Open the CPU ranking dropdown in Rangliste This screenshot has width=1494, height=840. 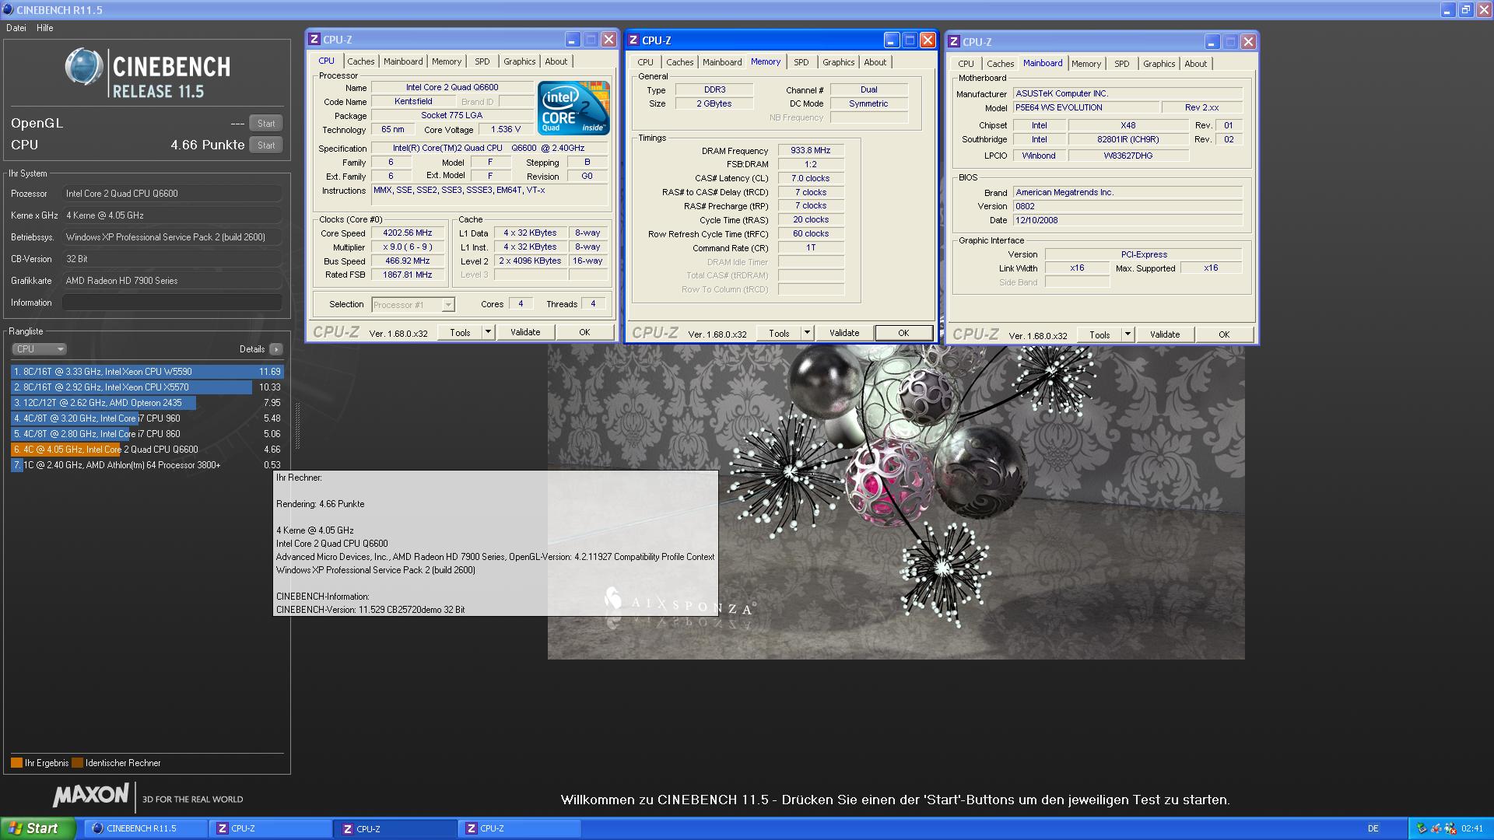pyautogui.click(x=39, y=349)
